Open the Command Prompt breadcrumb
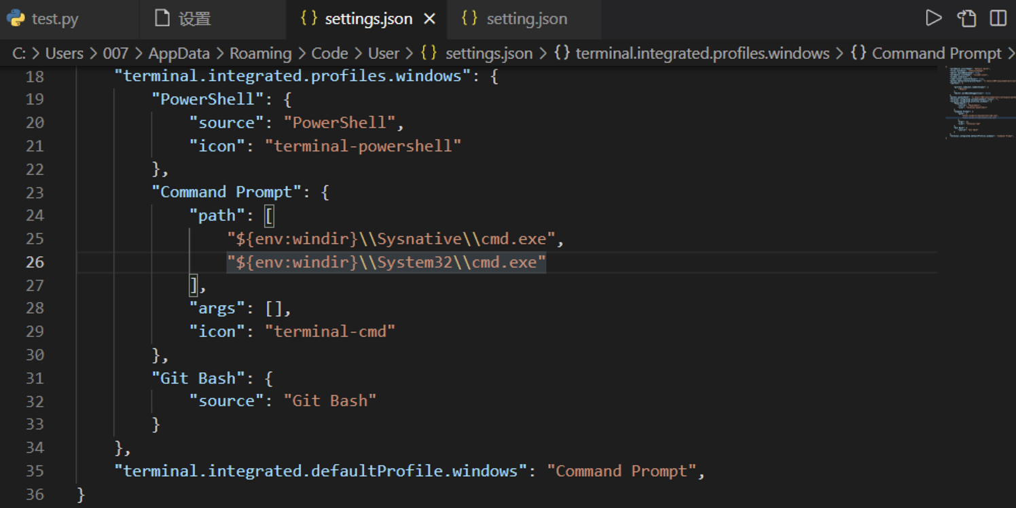Image resolution: width=1016 pixels, height=508 pixels. pyautogui.click(x=926, y=53)
